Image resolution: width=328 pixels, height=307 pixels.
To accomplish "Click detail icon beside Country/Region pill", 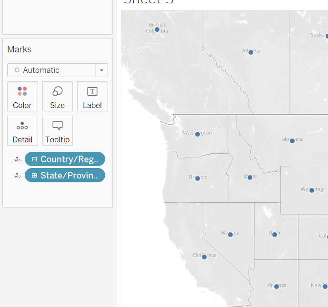I will (17, 159).
